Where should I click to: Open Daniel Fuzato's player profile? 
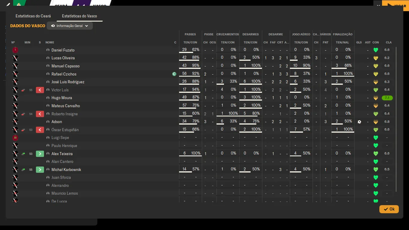pos(63,50)
